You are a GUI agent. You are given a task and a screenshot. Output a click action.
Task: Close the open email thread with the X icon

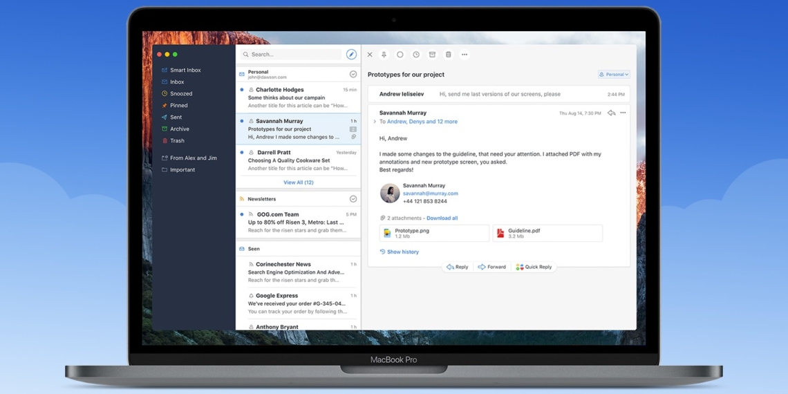pyautogui.click(x=370, y=55)
